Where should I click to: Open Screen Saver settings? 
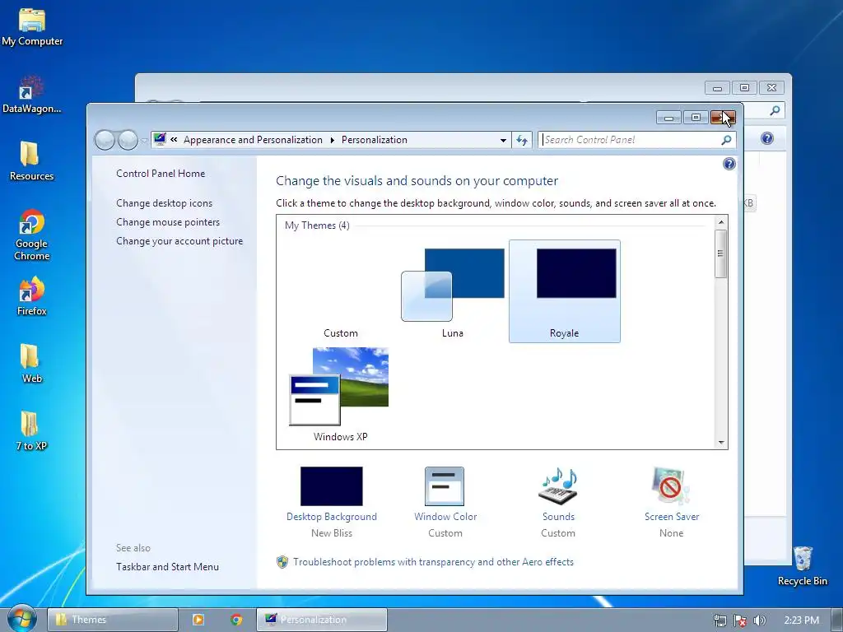[x=672, y=502]
